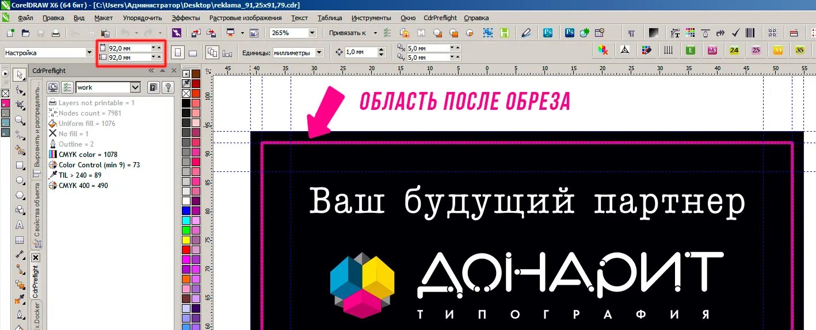Screen dimensions: 816x330
Task: Click the purple search content icon
Action: coord(177,33)
